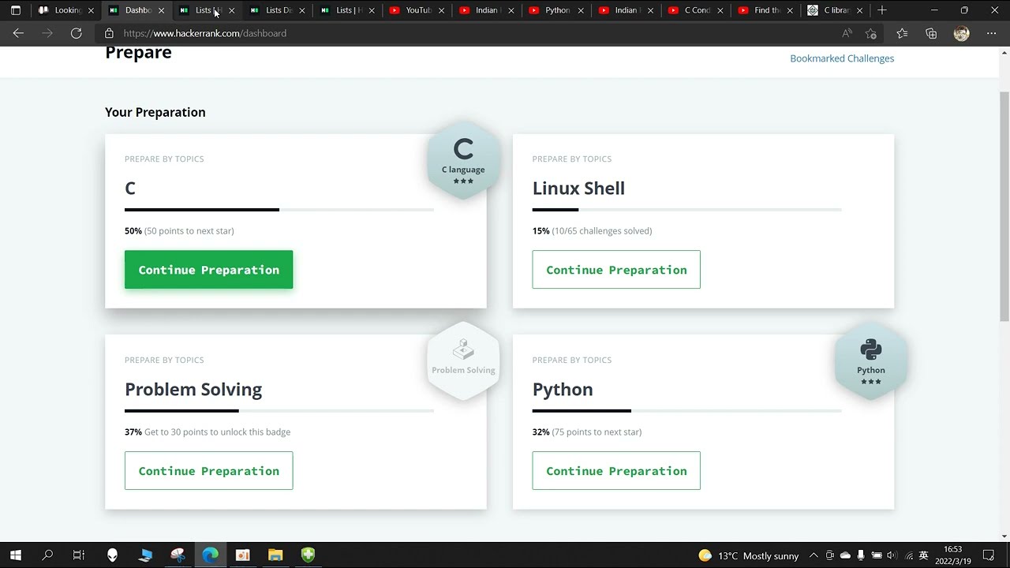
Task: Launch the Alienware app from the taskbar
Action: coord(112,555)
